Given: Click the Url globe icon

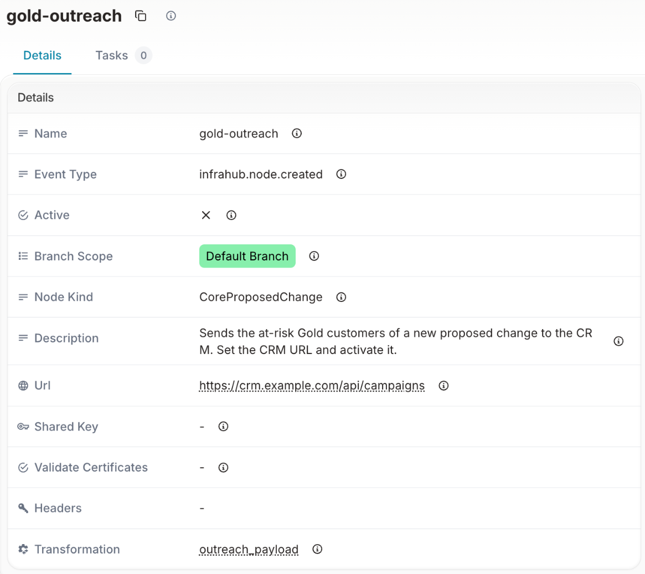Looking at the screenshot, I should (x=23, y=386).
